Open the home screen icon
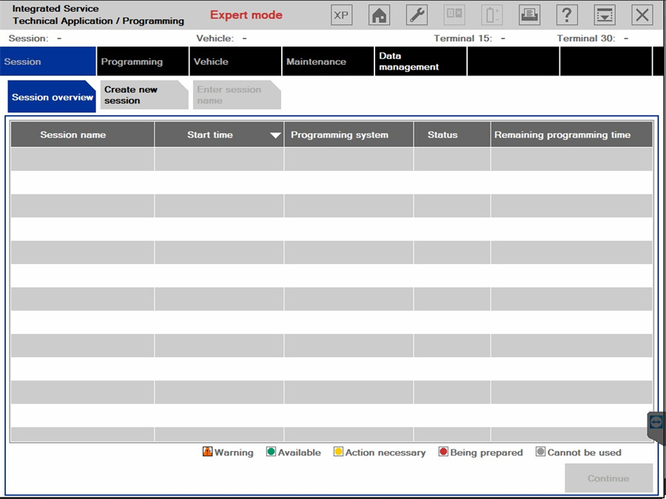This screenshot has width=666, height=499. pyautogui.click(x=379, y=14)
